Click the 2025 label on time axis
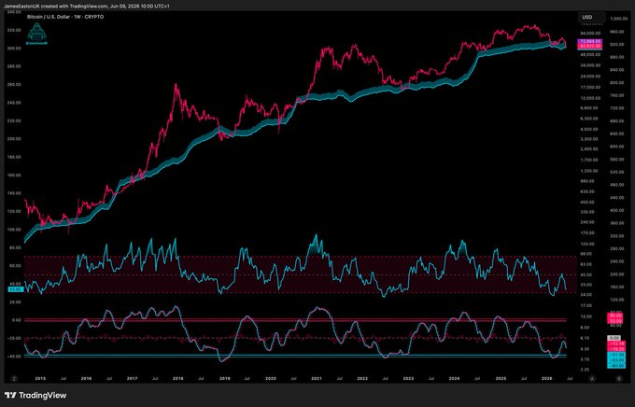The image size is (635, 407). coord(501,379)
